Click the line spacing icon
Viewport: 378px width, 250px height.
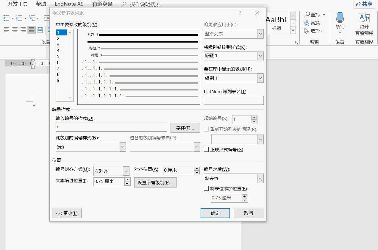[48, 30]
